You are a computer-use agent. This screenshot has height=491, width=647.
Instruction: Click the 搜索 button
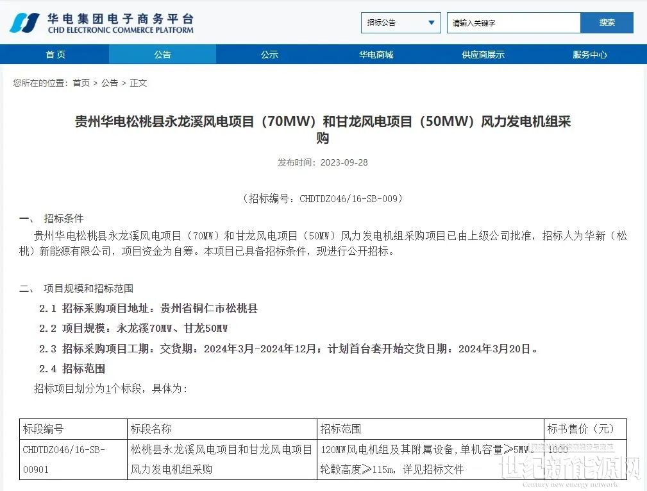pyautogui.click(x=607, y=22)
